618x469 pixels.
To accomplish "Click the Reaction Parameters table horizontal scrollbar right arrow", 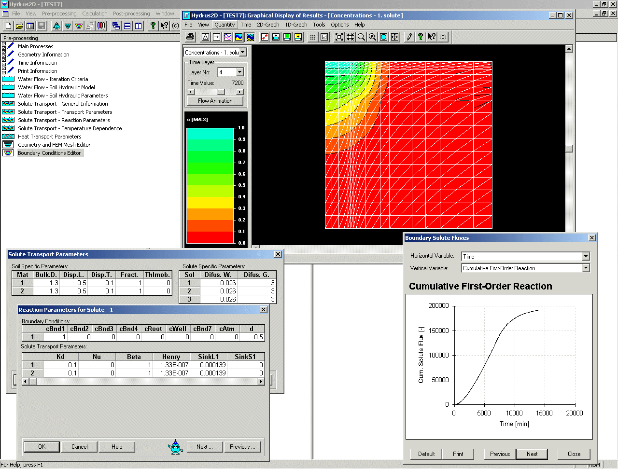I will (x=261, y=382).
